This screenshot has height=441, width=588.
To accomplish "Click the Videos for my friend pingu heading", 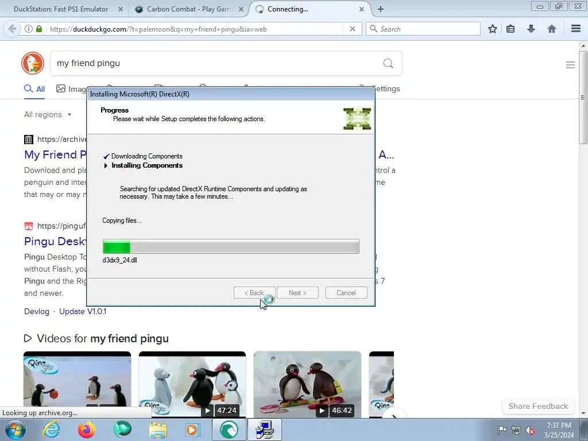I will coord(102,338).
